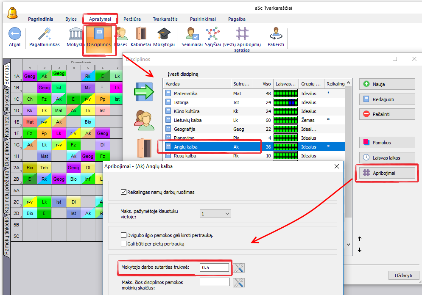The width and height of the screenshot is (422, 295).
Task: Switch to the Peržiūra ribbon tab
Action: click(132, 19)
